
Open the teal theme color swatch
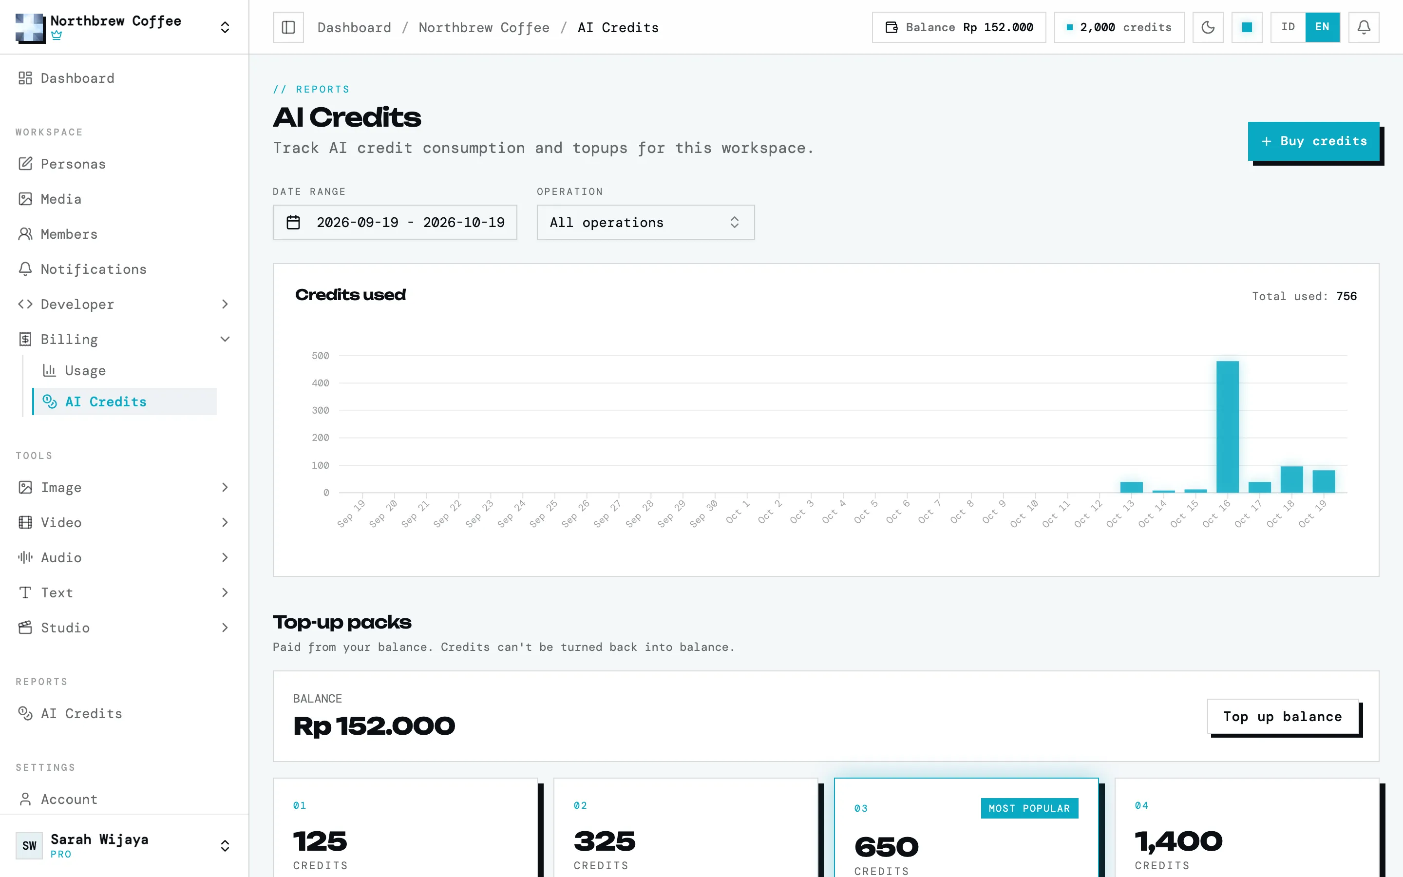[1247, 27]
